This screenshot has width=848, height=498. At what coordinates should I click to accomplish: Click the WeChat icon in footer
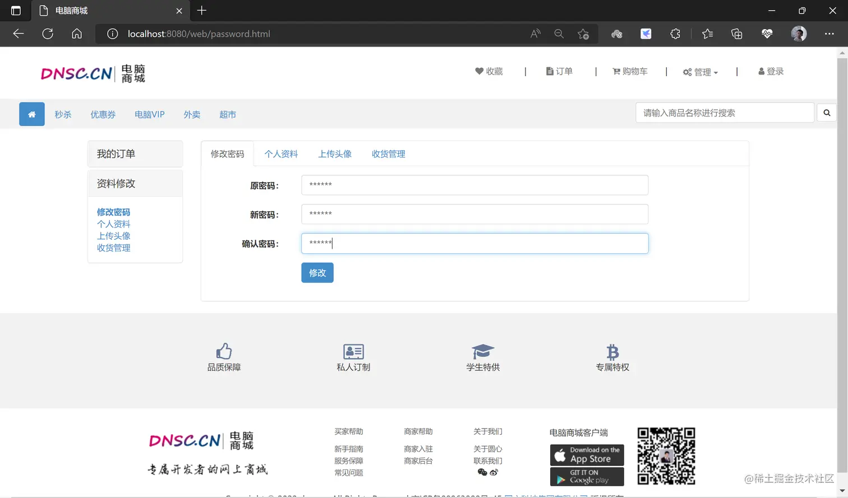point(482,472)
